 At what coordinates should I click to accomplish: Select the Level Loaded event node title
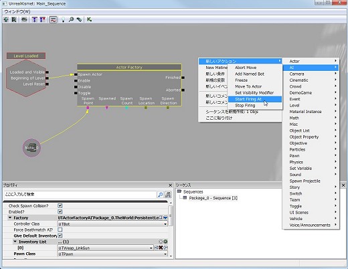coord(26,56)
